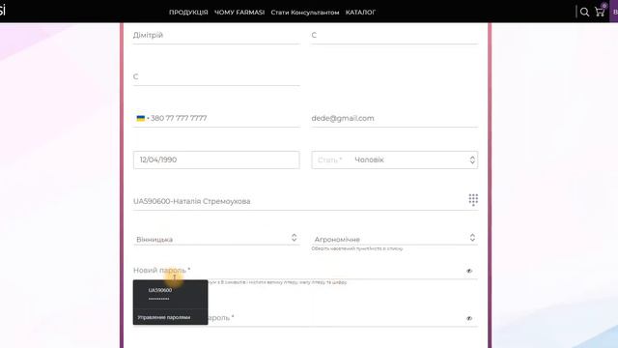
Task: Click the first name field Дімітрій
Action: [216, 35]
